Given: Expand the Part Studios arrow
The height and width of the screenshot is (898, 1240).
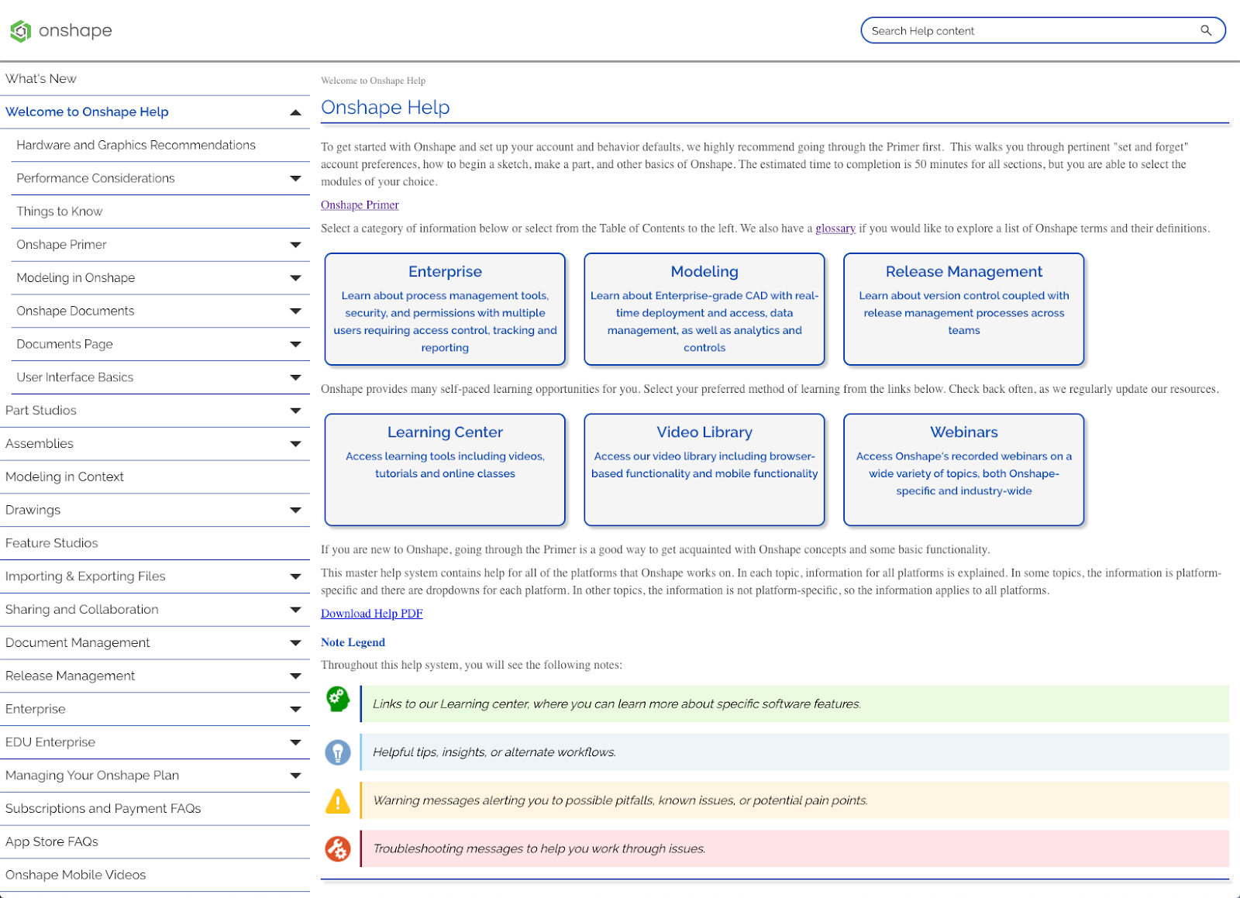Looking at the screenshot, I should click(x=295, y=411).
